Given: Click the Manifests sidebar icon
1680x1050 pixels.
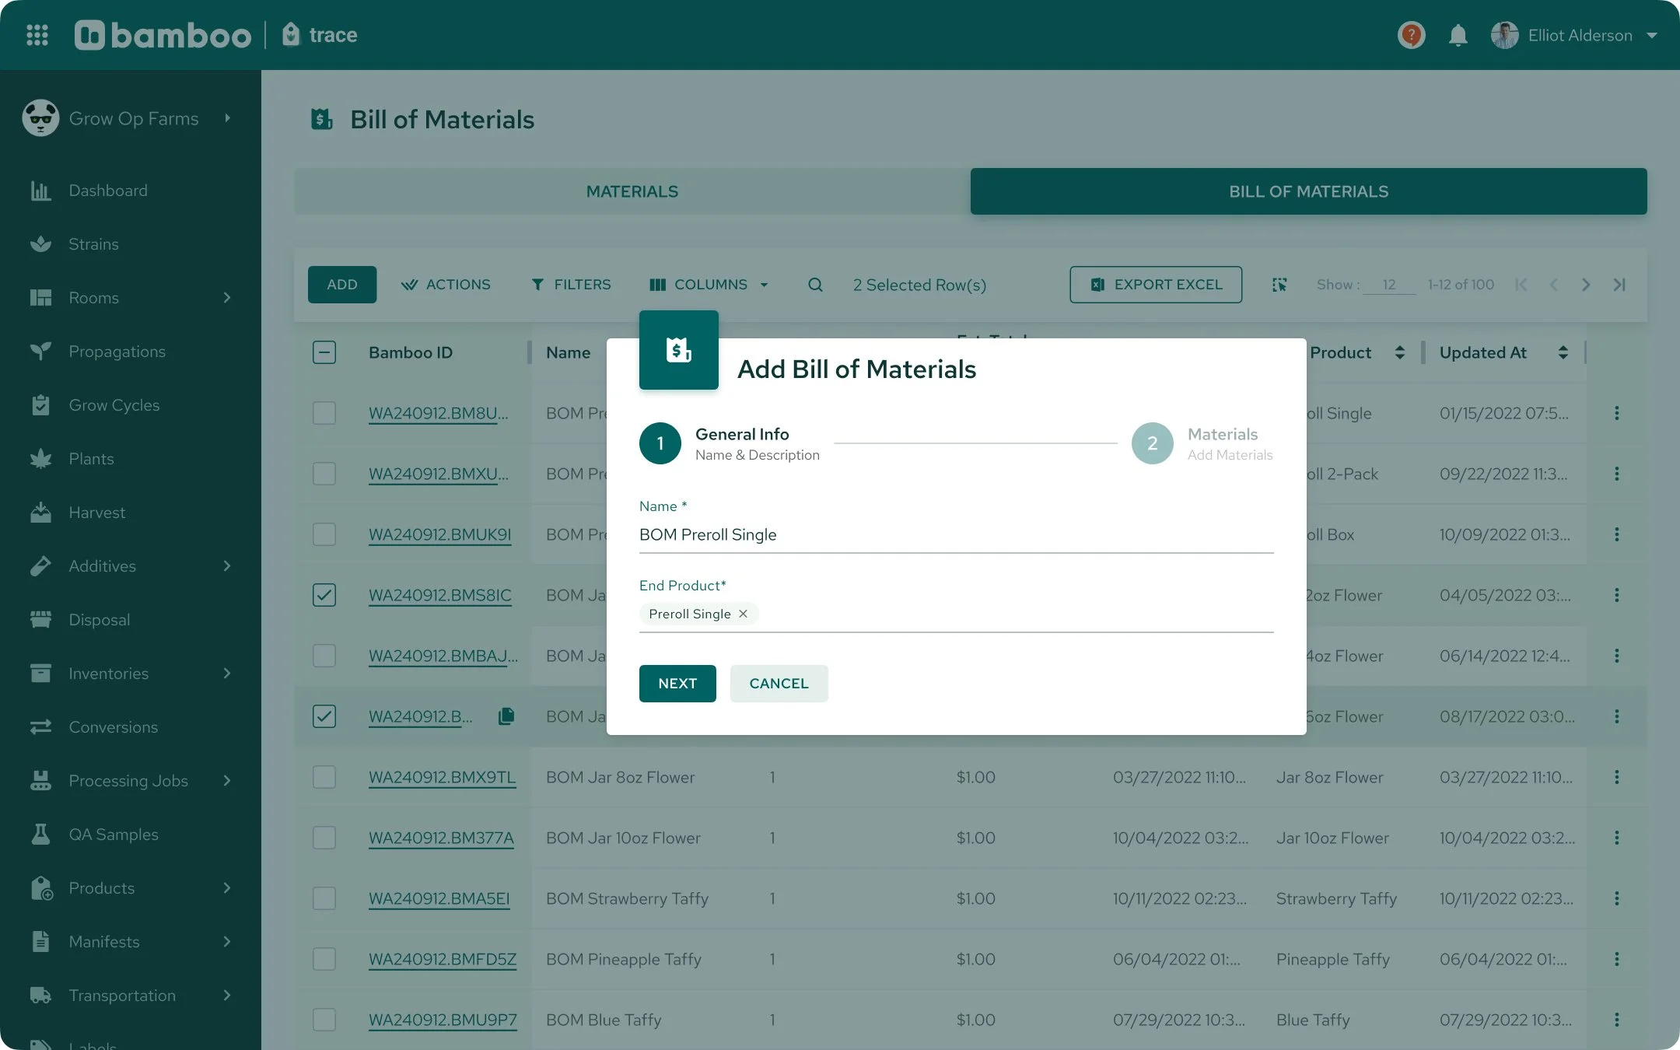Looking at the screenshot, I should click(x=40, y=942).
